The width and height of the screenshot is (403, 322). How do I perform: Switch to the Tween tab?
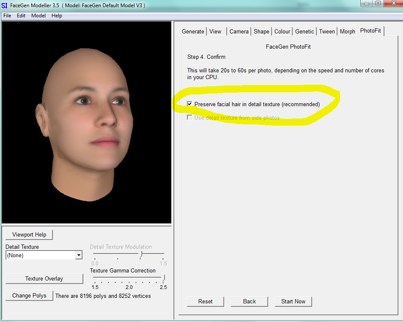coord(326,31)
